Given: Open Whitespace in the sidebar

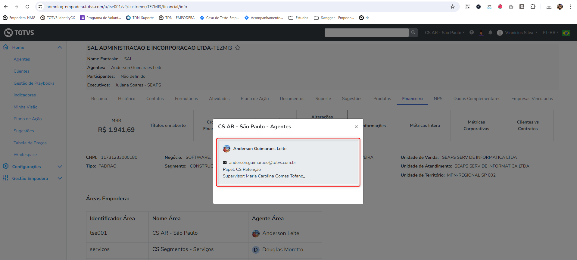Looking at the screenshot, I should (25, 155).
